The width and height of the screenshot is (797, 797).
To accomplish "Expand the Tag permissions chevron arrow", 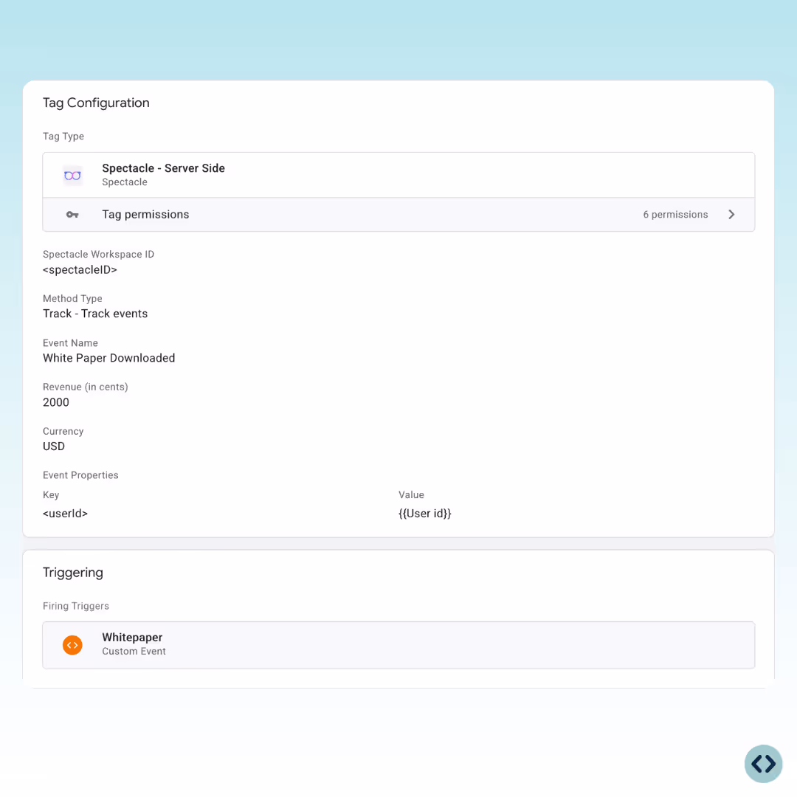I will [731, 215].
